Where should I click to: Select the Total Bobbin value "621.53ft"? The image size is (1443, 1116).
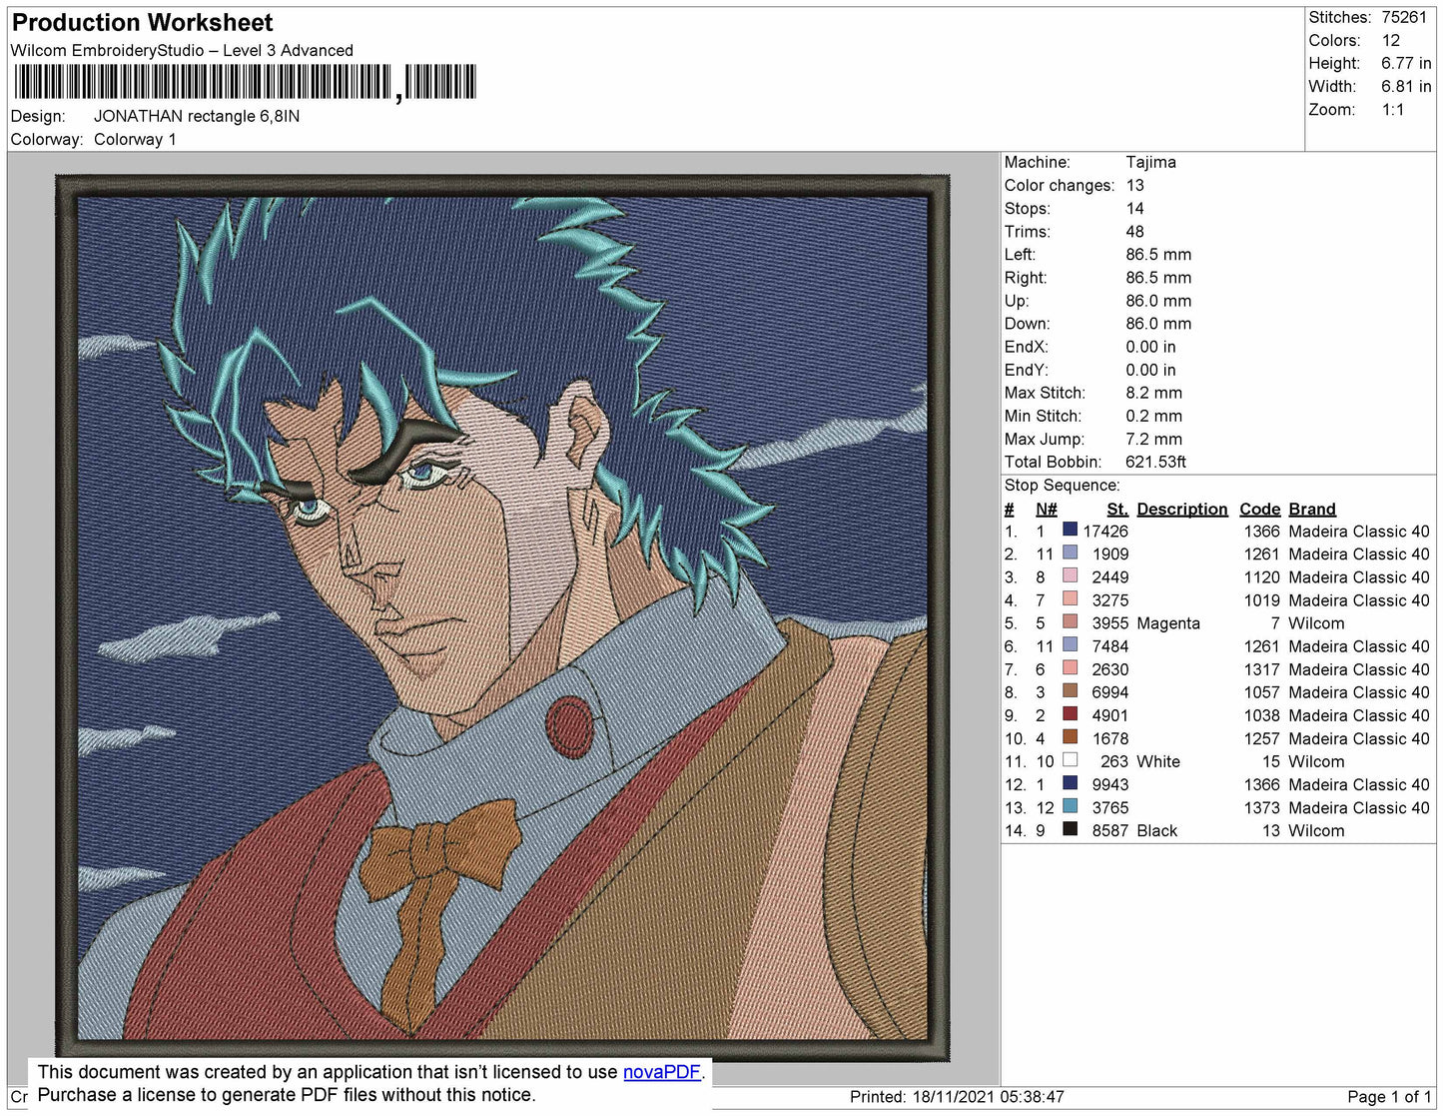(x=1155, y=462)
